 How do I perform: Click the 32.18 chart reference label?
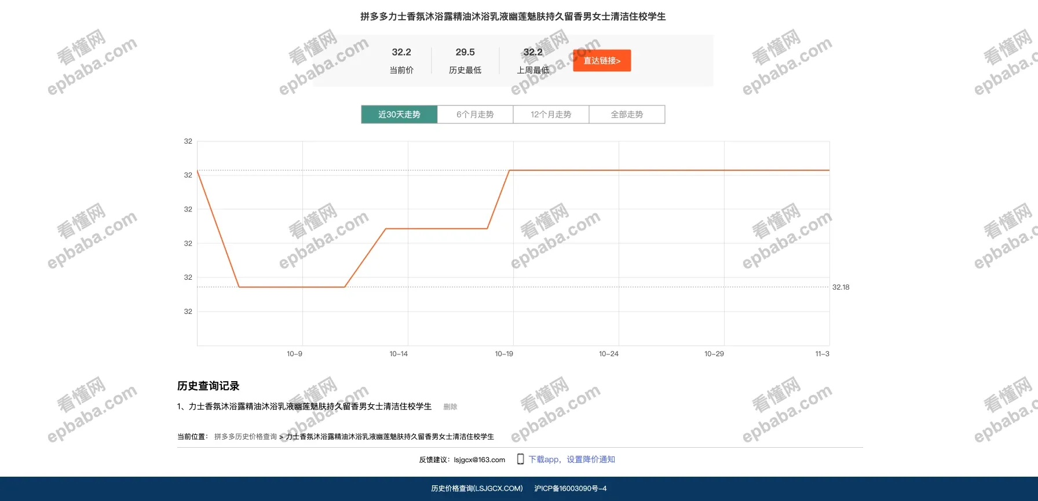click(x=841, y=287)
